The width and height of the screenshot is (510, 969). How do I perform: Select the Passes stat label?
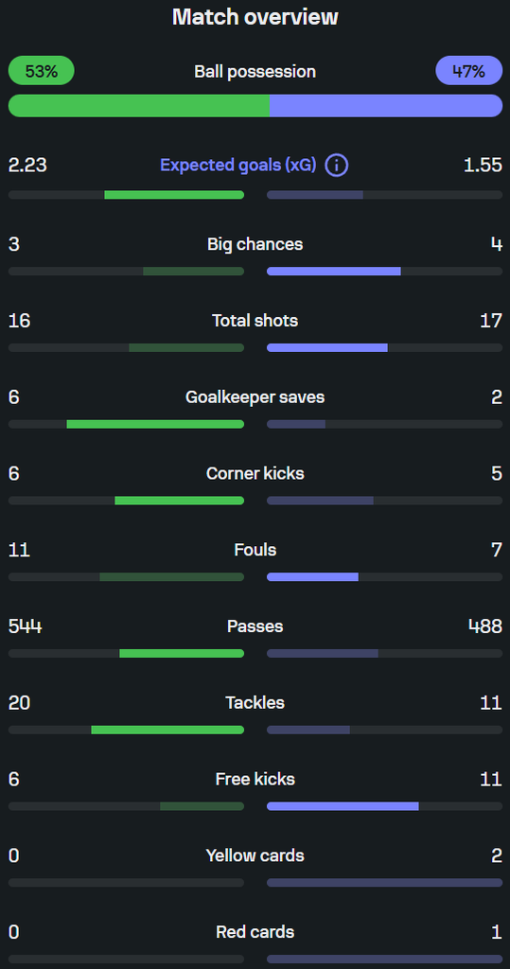click(255, 626)
